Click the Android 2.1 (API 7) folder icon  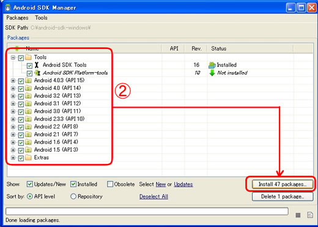click(28, 135)
